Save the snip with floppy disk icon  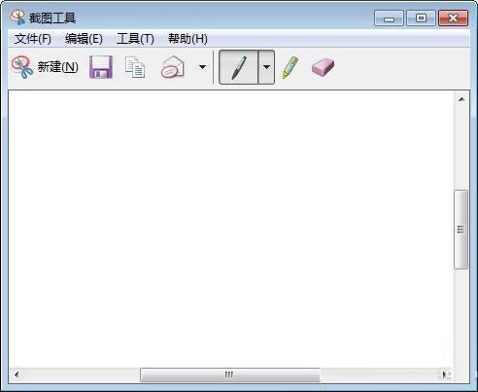coord(101,67)
